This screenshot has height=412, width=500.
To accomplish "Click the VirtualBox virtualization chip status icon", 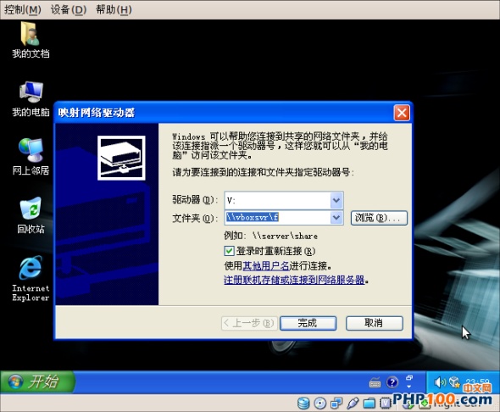I will pyautogui.click(x=386, y=404).
